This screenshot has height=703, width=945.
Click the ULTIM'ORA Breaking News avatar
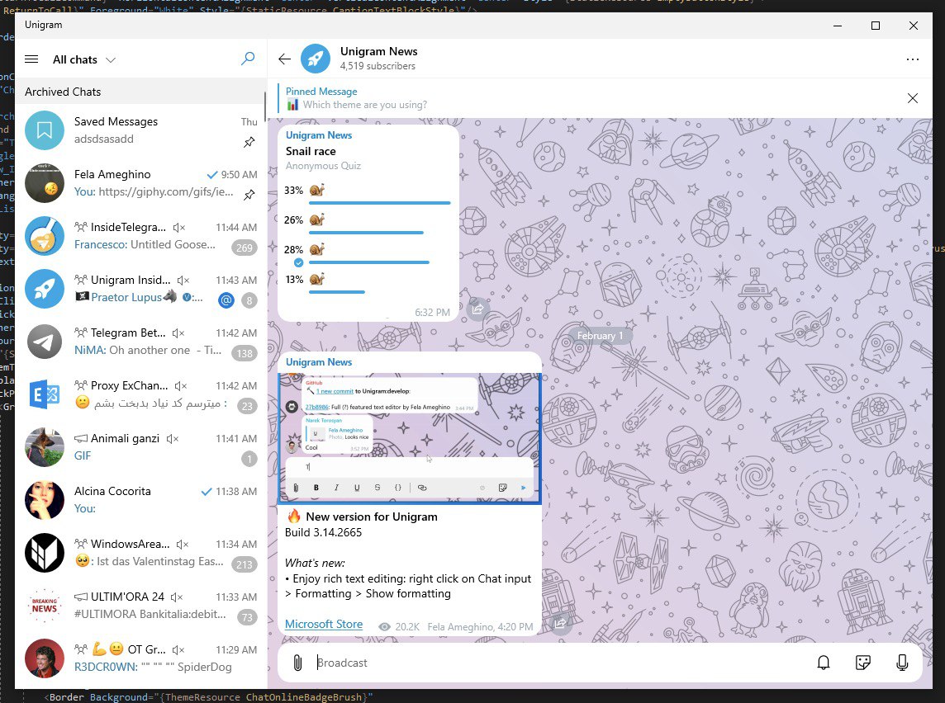(x=45, y=606)
